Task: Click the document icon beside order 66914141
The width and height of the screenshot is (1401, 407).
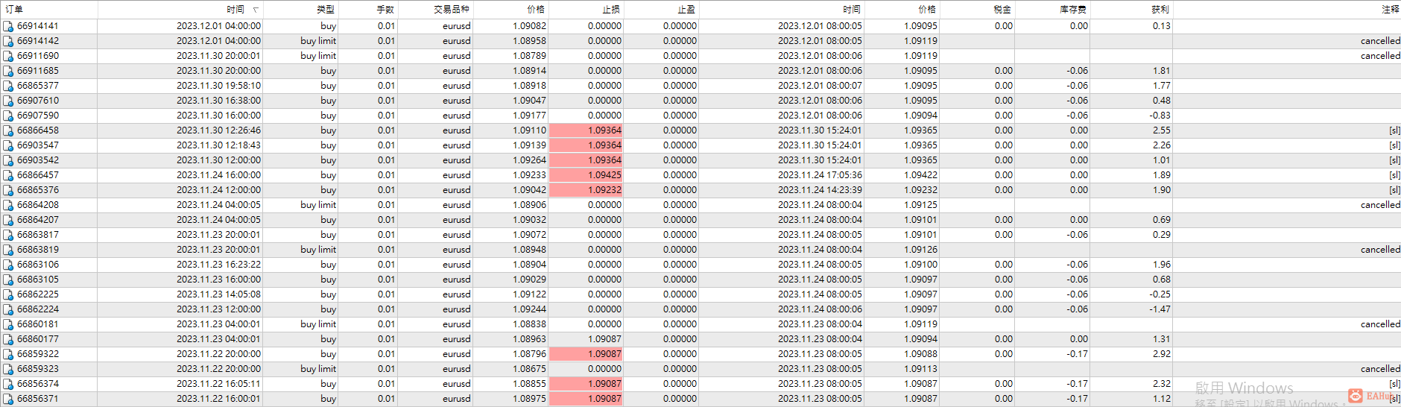Action: pyautogui.click(x=8, y=26)
